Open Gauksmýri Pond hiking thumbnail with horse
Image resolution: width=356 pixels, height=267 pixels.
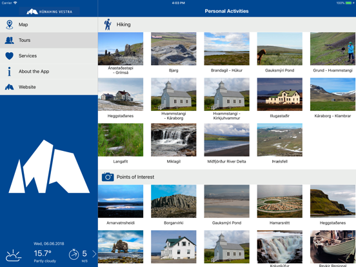tap(279, 48)
